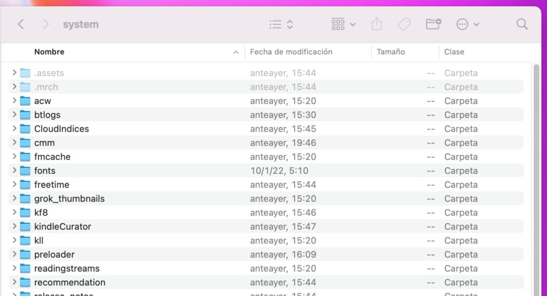
Task: Select the fmcache folder icon
Action: click(25, 156)
